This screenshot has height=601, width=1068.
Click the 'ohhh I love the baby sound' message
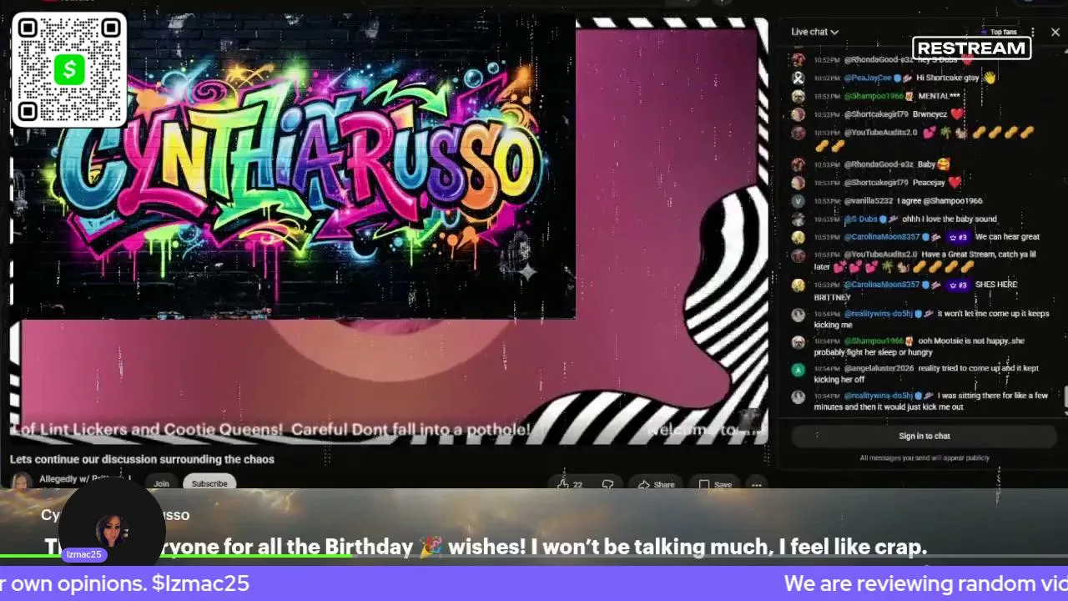pos(950,220)
